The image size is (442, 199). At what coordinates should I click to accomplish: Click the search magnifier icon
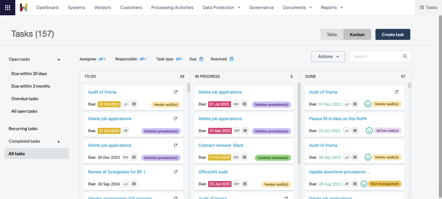click(x=405, y=56)
